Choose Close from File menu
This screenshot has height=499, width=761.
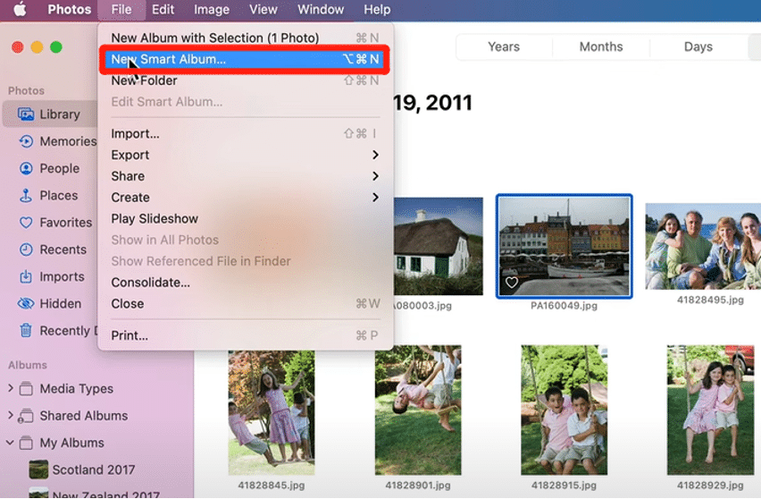point(245,304)
